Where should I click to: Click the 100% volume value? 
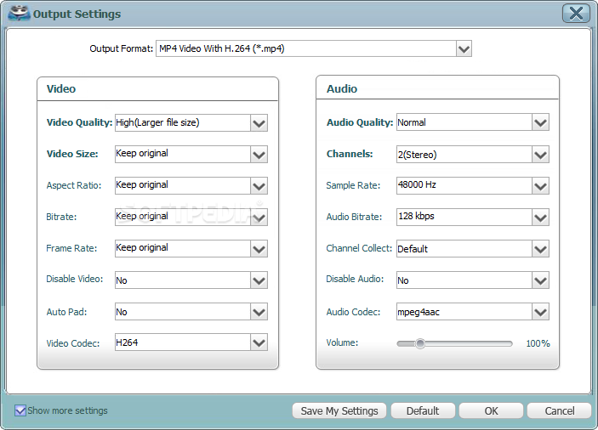538,343
